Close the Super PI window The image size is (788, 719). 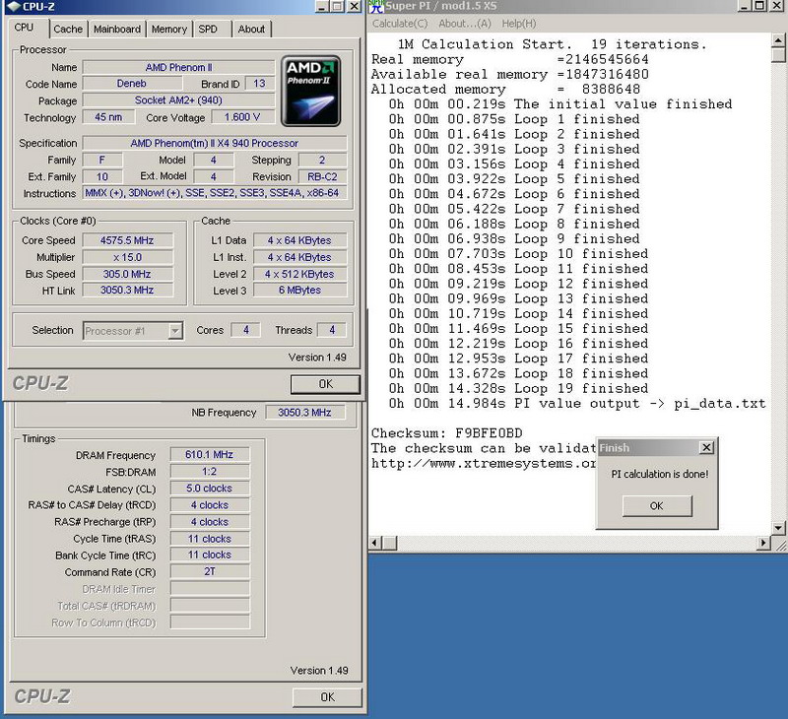[777, 6]
